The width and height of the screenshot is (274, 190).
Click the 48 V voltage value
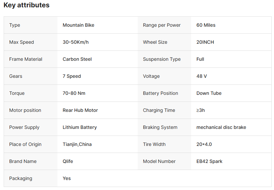point(201,76)
